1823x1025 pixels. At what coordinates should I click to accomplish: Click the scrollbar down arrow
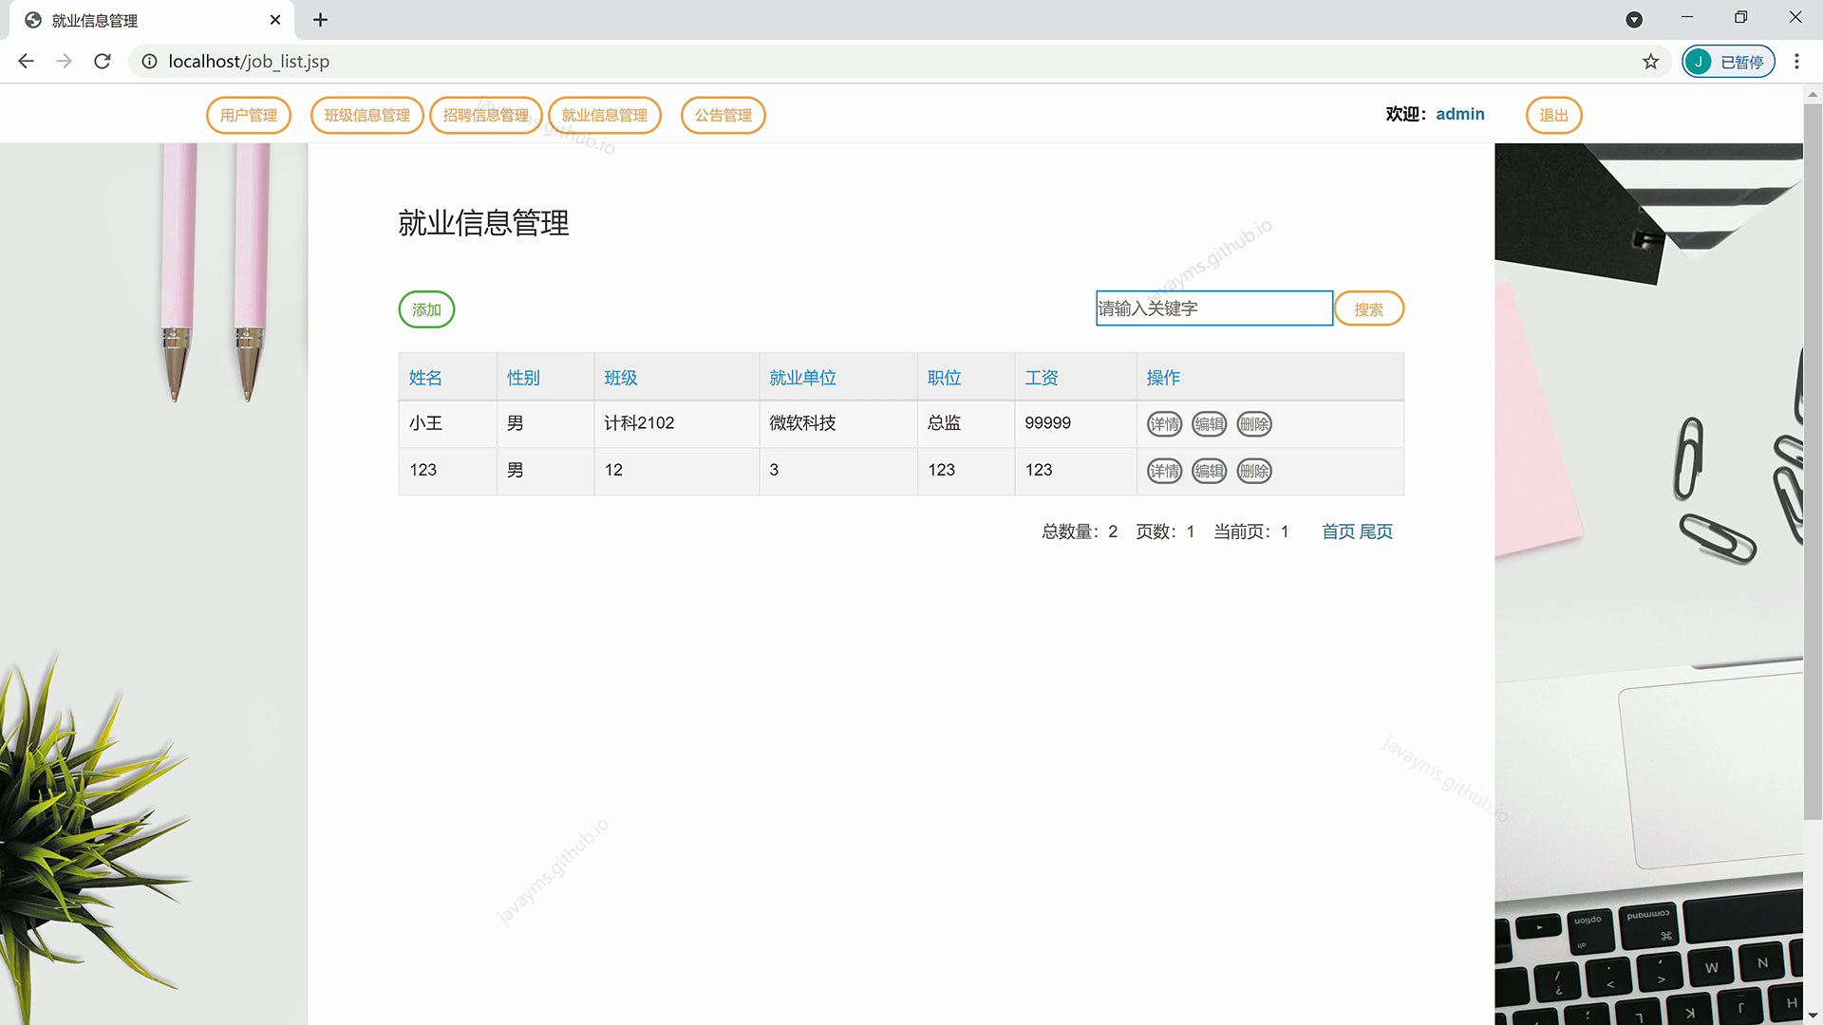(1813, 1016)
